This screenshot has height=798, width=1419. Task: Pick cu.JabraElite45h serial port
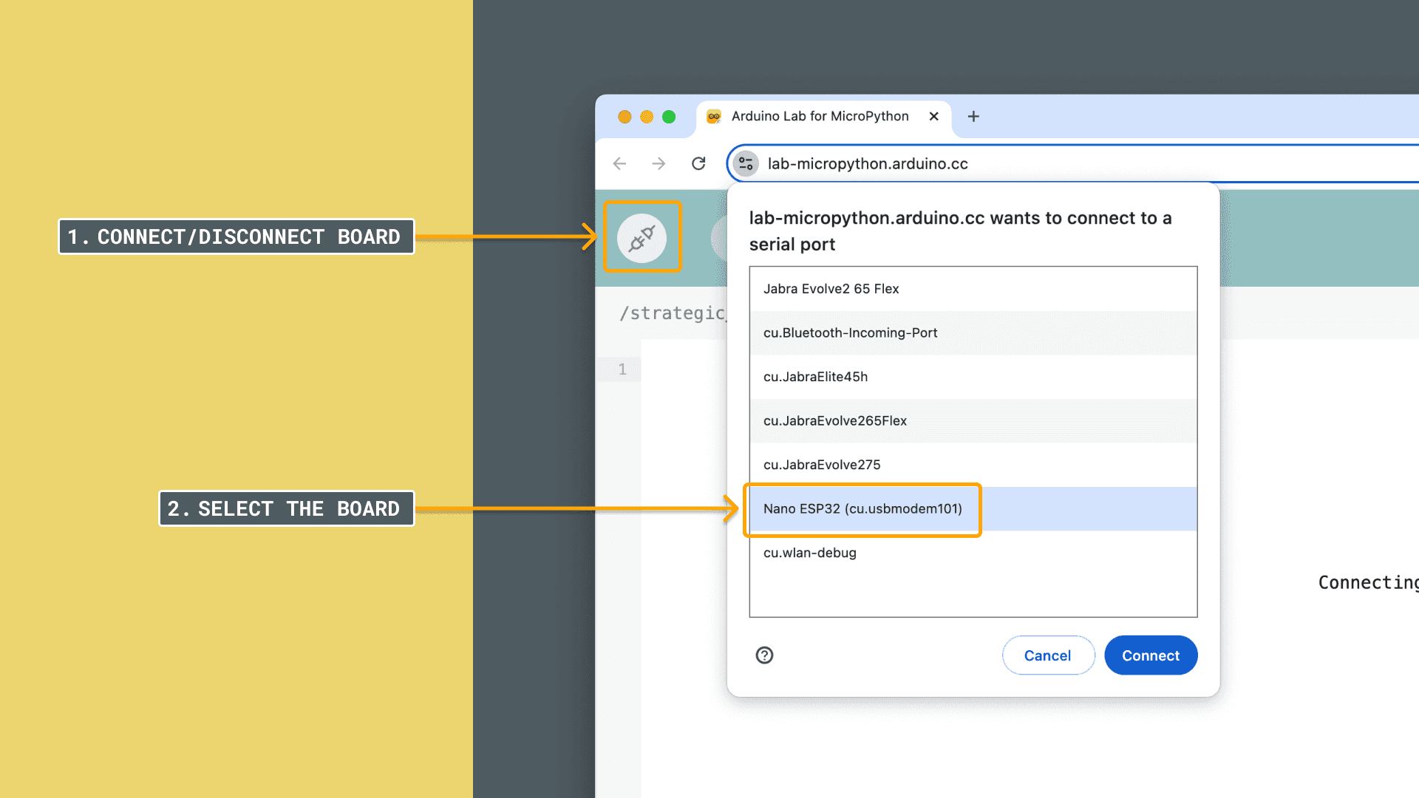click(x=815, y=377)
